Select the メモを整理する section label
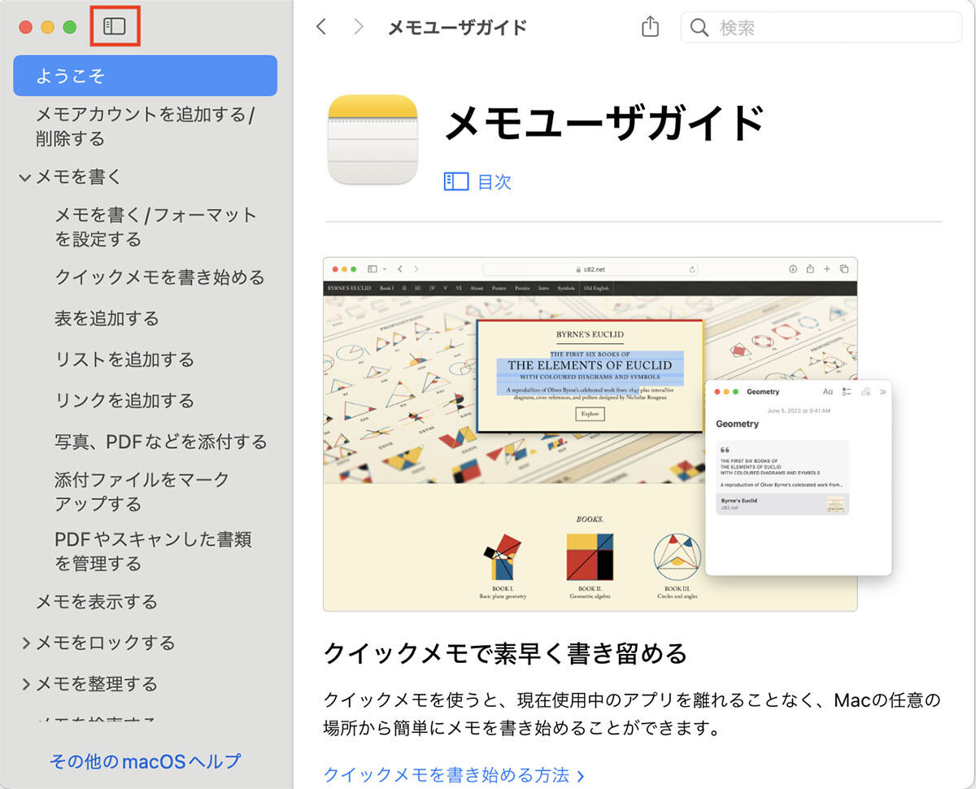Screen dimensions: 976x789 coord(97,684)
